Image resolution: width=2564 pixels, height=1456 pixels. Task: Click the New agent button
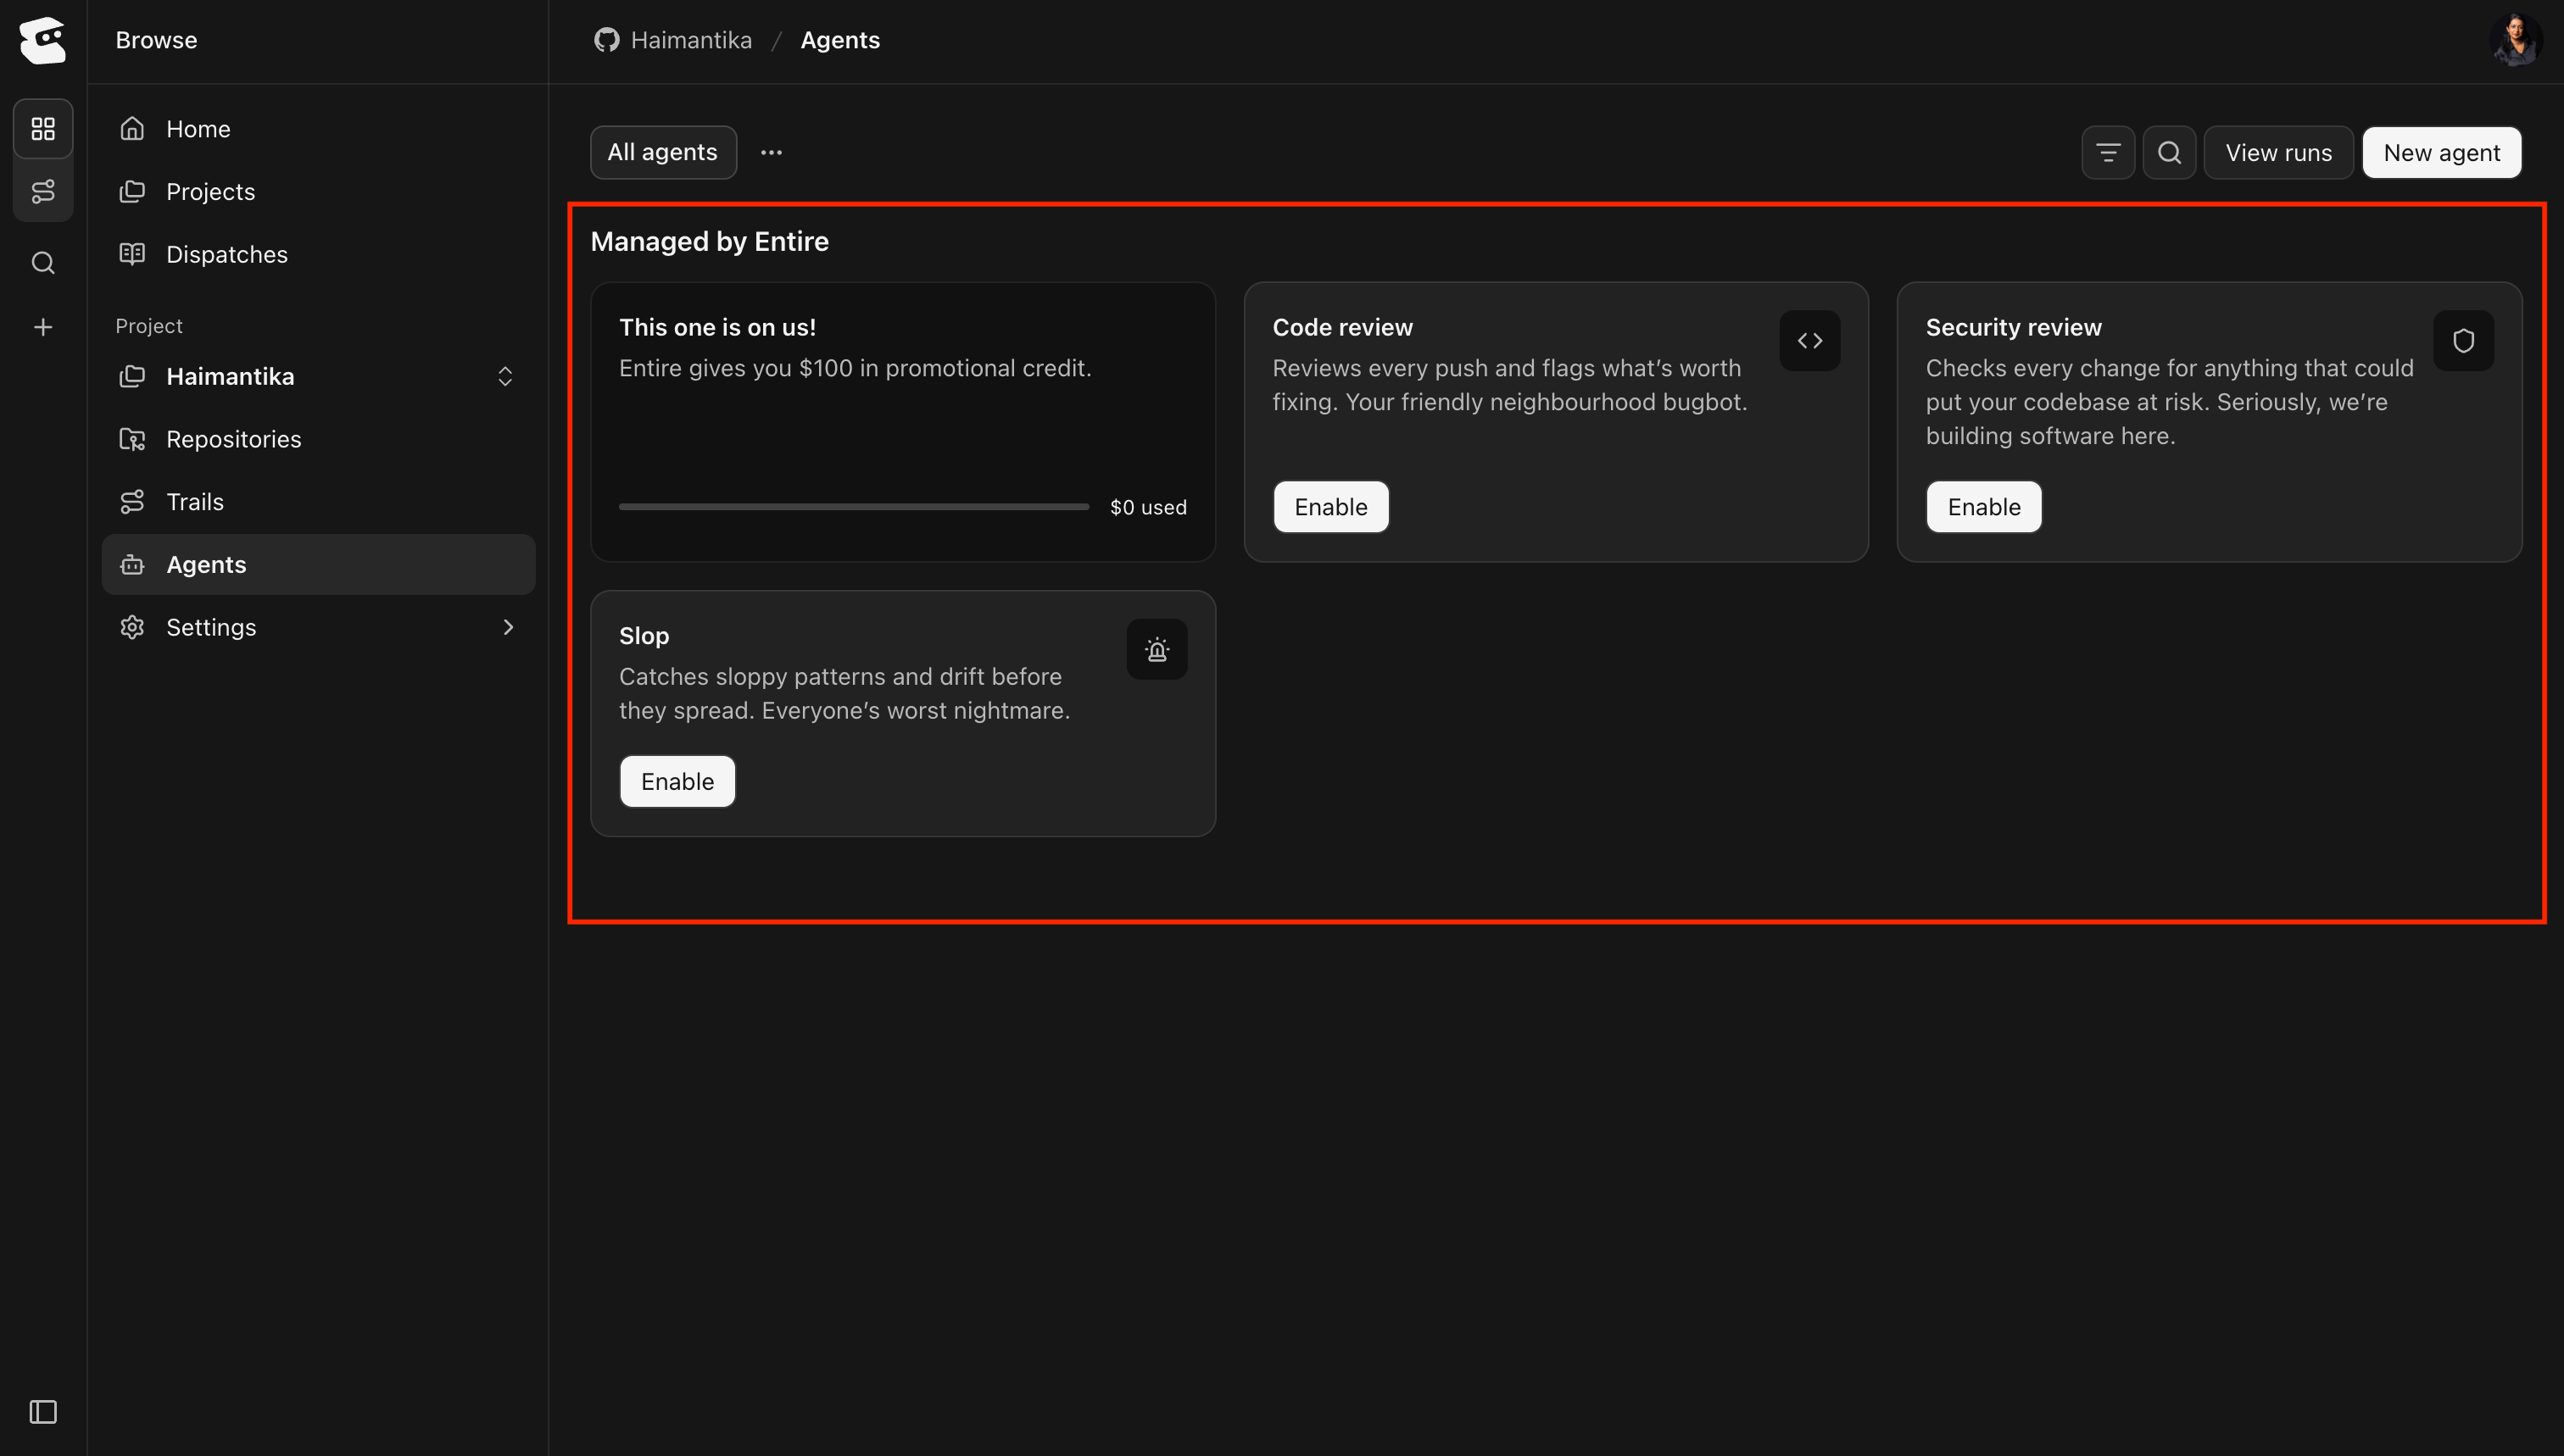2441,153
